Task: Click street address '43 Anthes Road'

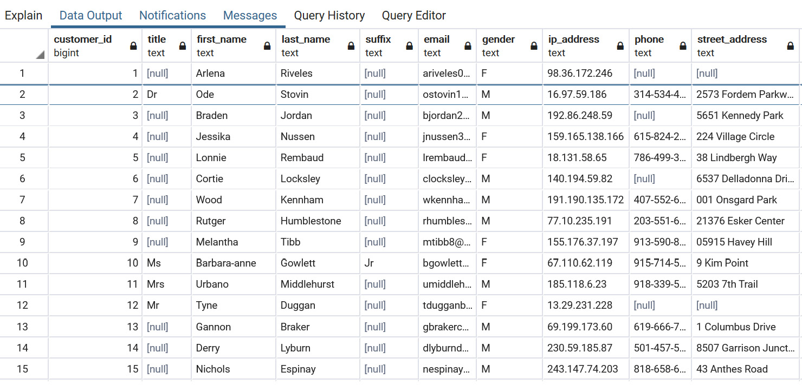Action: pyautogui.click(x=747, y=369)
